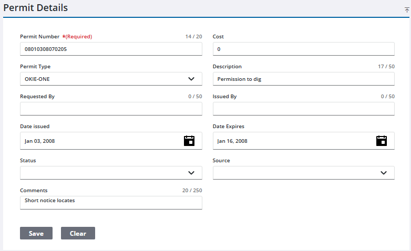Click into the Cost field
Screen dimensions: 411x251
(x=303, y=49)
